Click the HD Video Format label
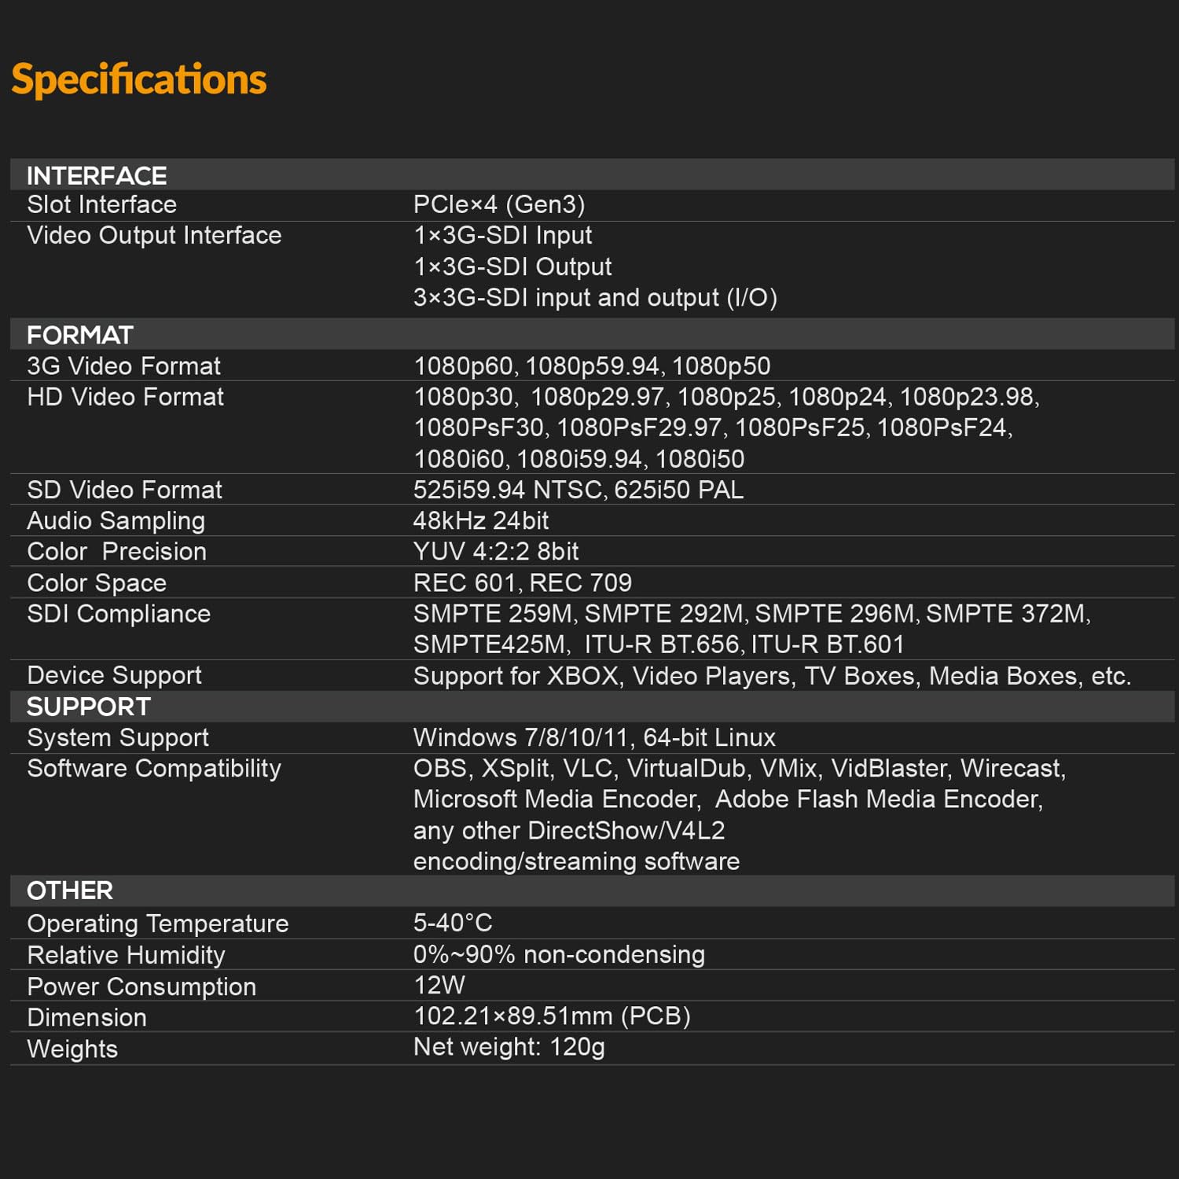 pos(126,396)
